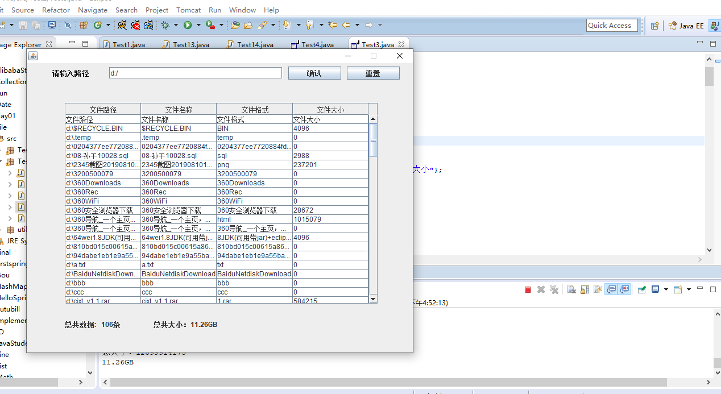Click the New Java Class icon
Image resolution: width=721 pixels, height=394 pixels.
(x=98, y=25)
